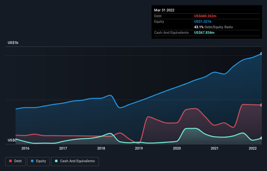The width and height of the screenshot is (267, 171).
Task: Click the 2019 axis label
Action: click(x=139, y=148)
